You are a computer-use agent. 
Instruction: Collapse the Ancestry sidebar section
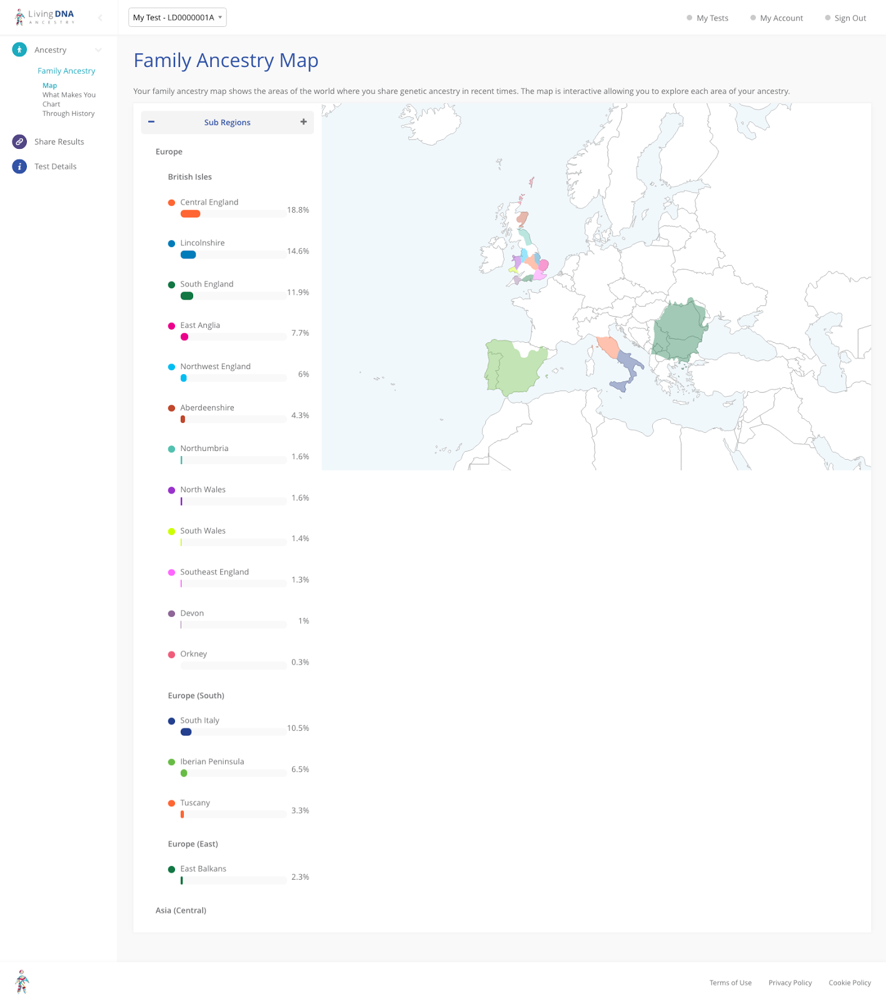[x=98, y=50]
